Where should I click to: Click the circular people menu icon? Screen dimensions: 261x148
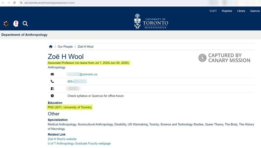point(6,23)
